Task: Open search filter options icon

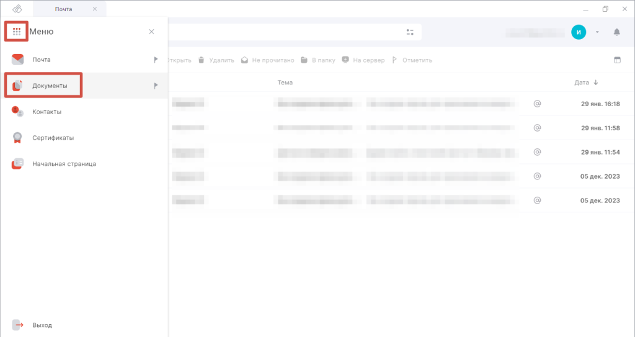Action: coord(410,32)
